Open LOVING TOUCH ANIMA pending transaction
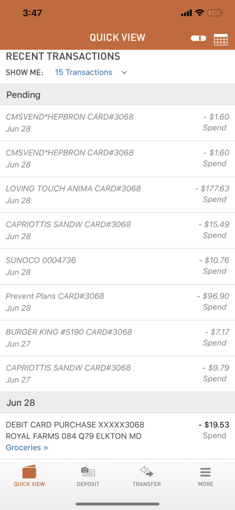The height and width of the screenshot is (510, 235). pyautogui.click(x=118, y=194)
